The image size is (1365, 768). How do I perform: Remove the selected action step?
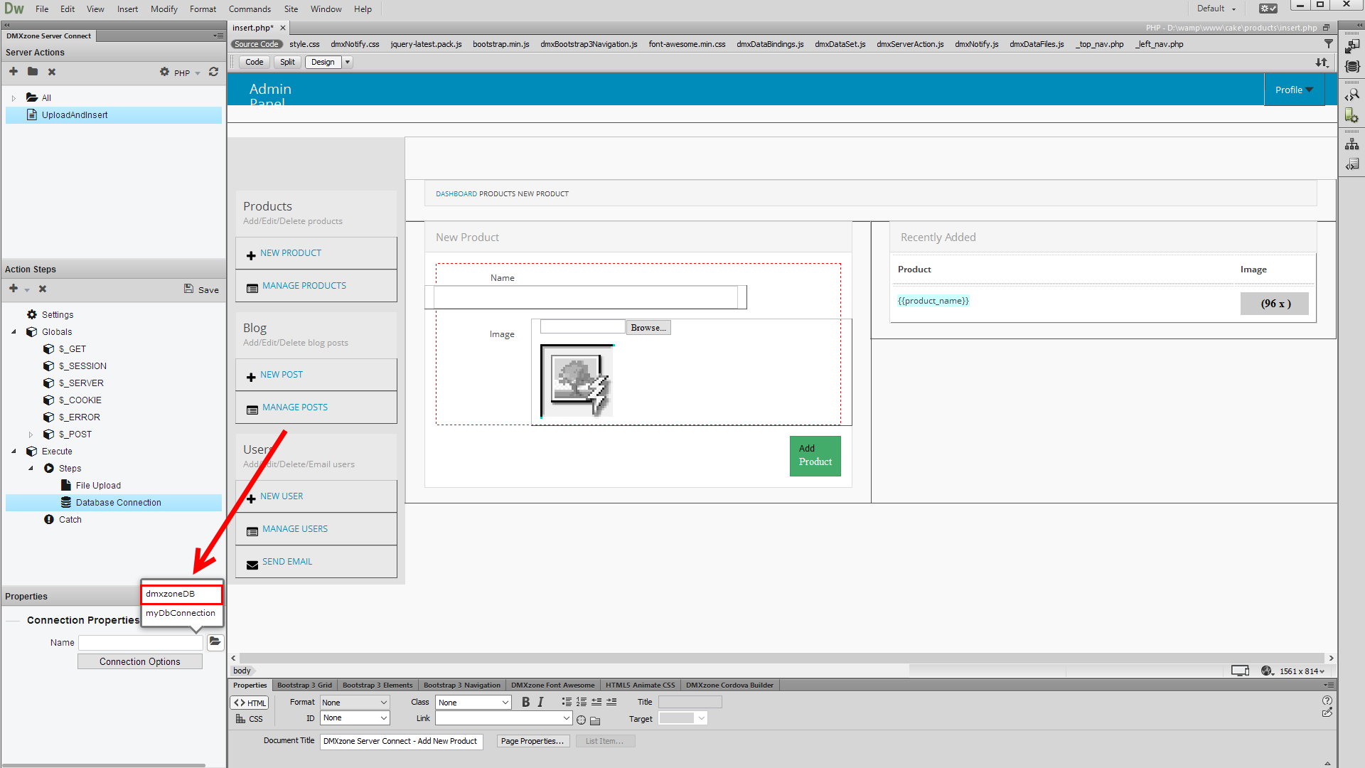click(x=43, y=289)
